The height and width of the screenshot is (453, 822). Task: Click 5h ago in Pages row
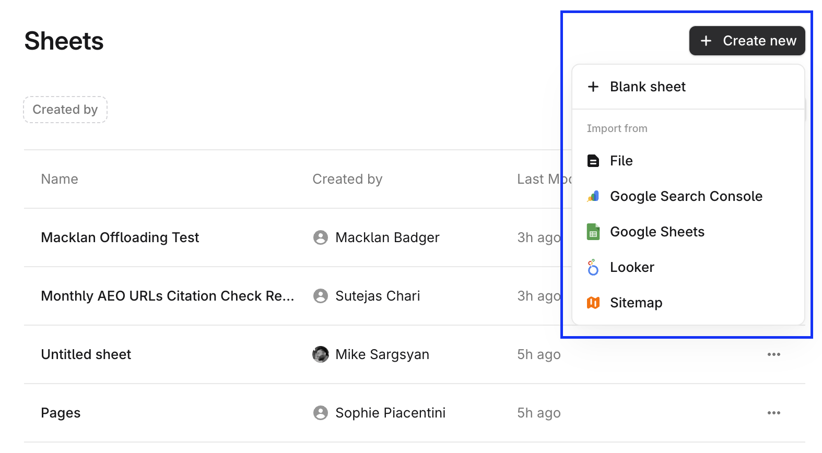coord(539,413)
